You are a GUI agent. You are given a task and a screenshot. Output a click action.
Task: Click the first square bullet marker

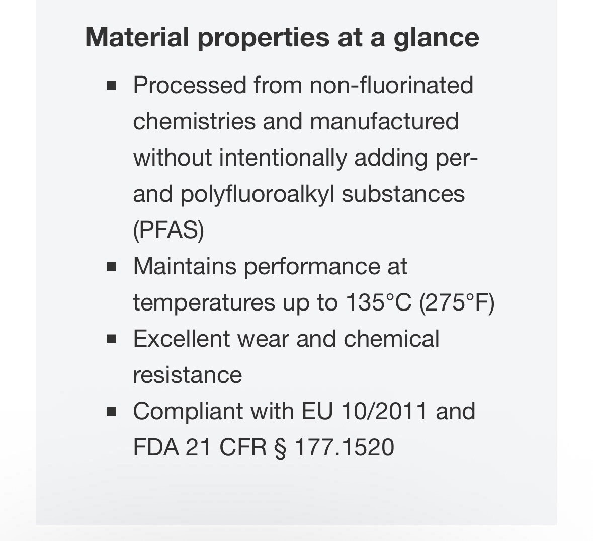tap(112, 86)
